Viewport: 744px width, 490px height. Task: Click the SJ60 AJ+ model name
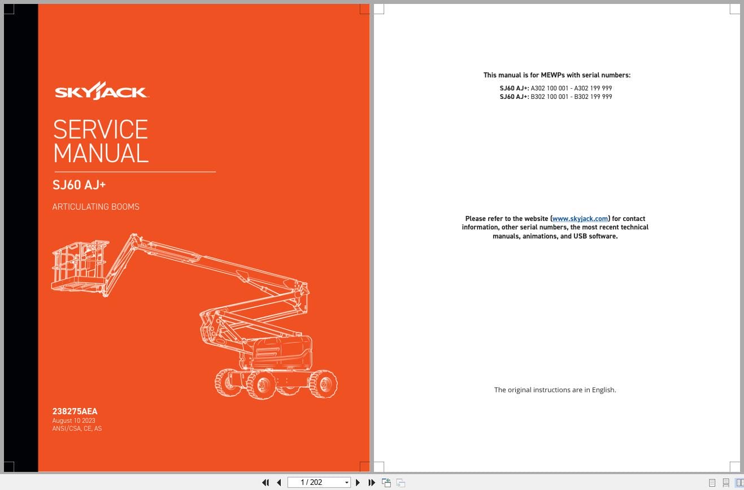79,185
